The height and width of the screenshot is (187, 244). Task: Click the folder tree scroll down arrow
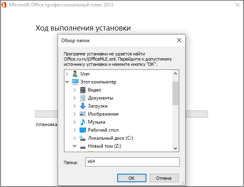175,148
